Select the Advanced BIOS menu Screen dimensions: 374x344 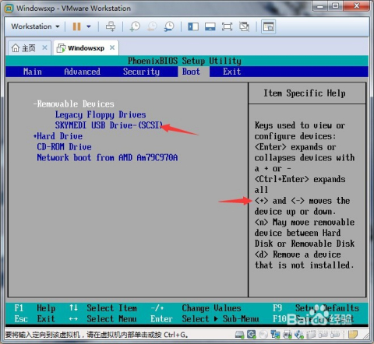pyautogui.click(x=82, y=72)
